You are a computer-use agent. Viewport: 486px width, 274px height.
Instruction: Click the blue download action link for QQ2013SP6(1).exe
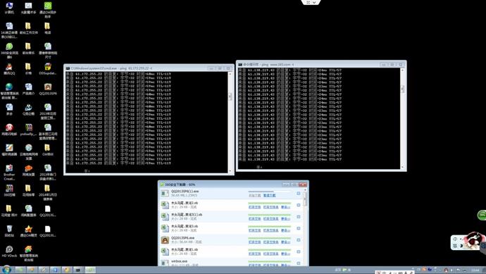tap(269, 196)
